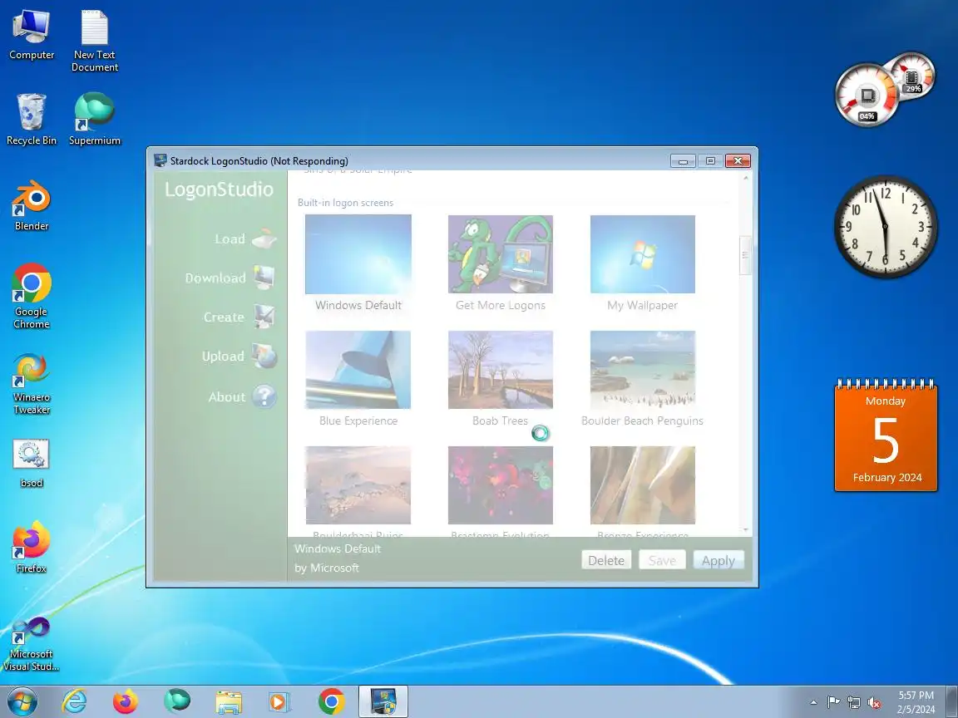The height and width of the screenshot is (718, 958).
Task: Launch Chrome from the taskbar
Action: coord(331,702)
